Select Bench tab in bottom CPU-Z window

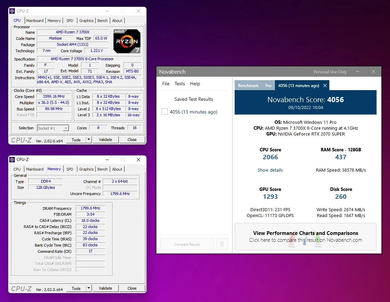tap(102, 169)
